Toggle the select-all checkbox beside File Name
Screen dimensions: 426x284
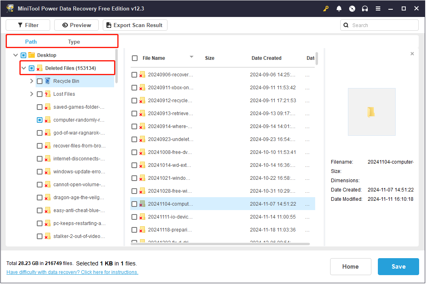(x=135, y=58)
